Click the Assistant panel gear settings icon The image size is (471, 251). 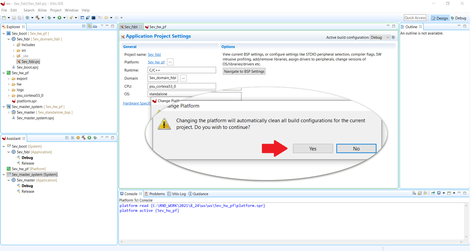point(78,138)
